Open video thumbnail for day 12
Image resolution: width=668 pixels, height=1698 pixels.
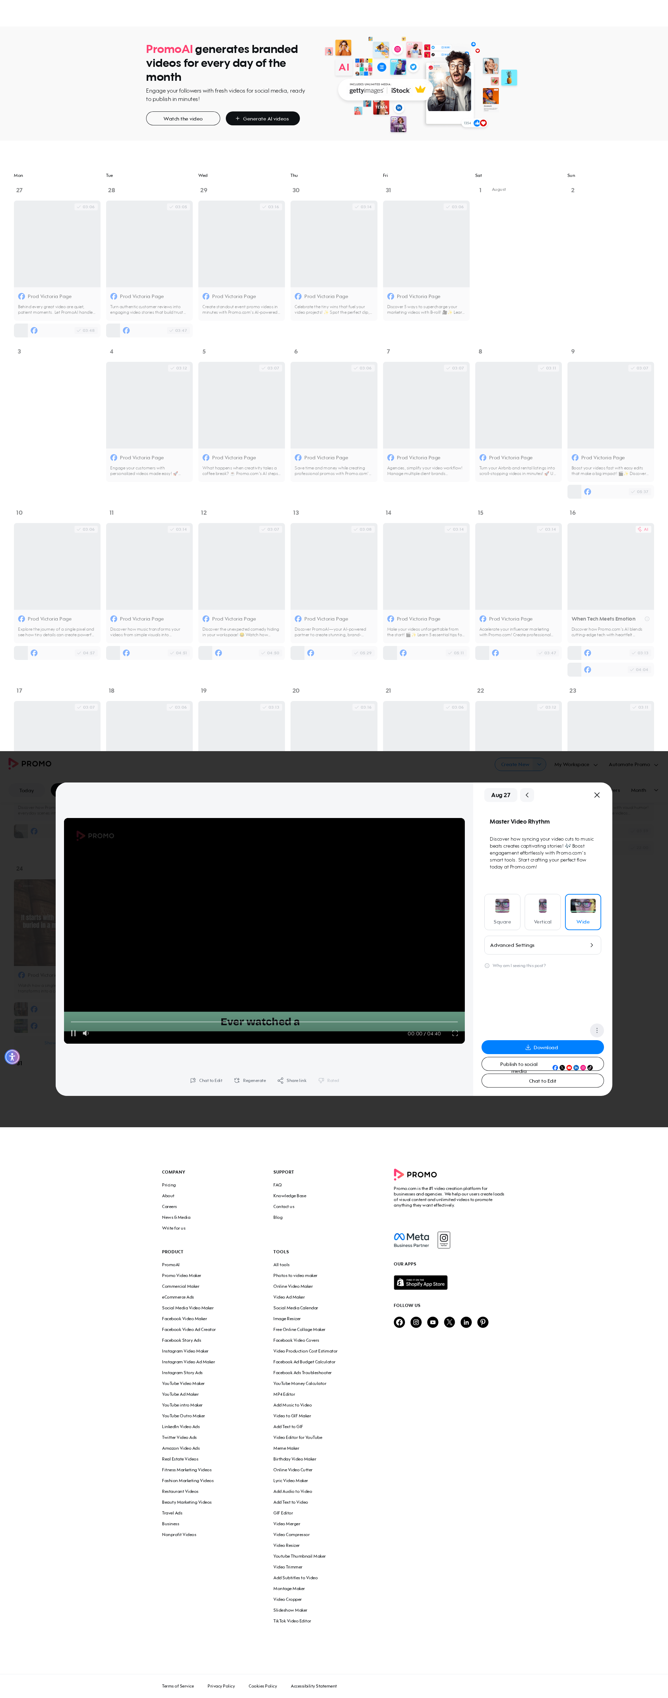pos(241,566)
